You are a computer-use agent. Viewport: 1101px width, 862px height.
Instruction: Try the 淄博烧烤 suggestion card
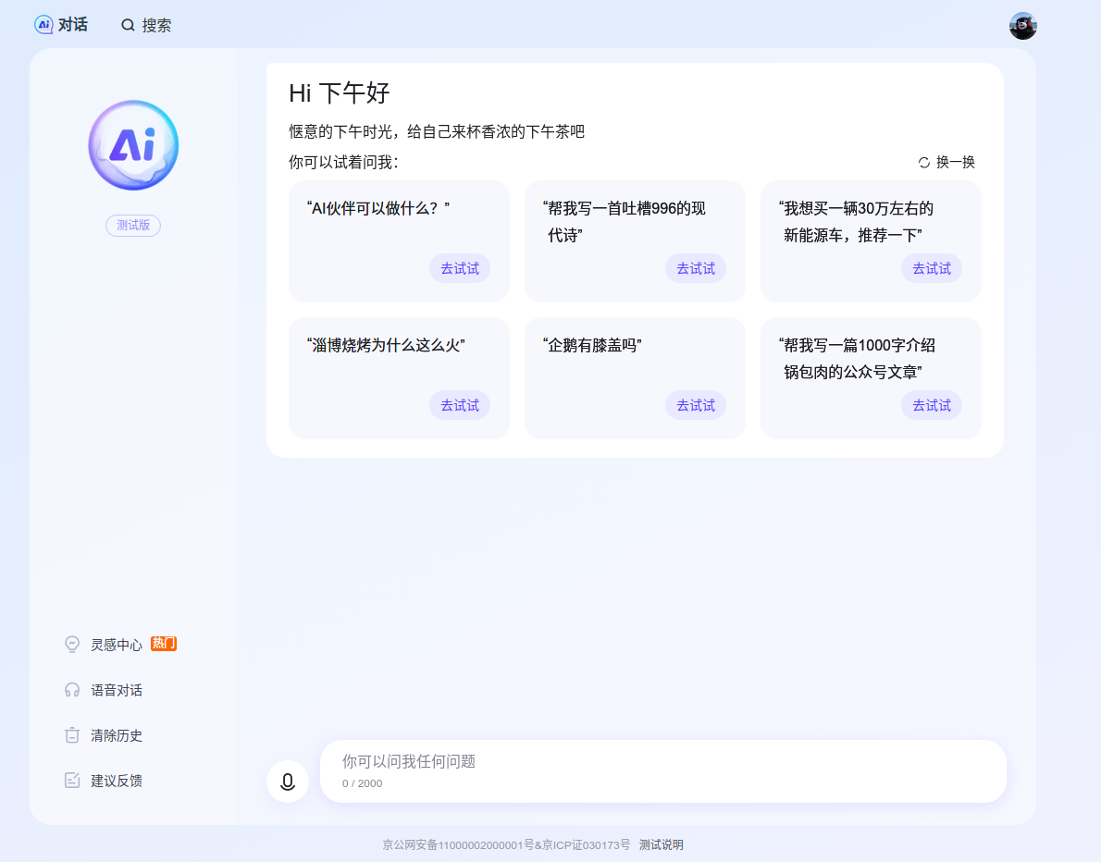[x=460, y=405]
